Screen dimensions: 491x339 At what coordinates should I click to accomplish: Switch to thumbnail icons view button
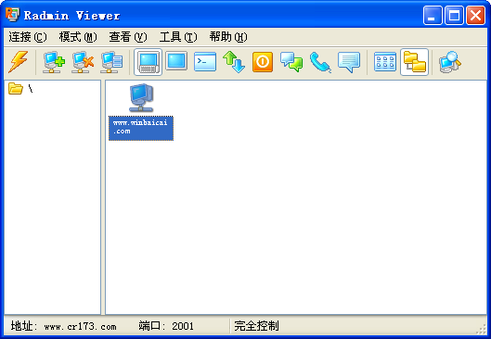(385, 61)
